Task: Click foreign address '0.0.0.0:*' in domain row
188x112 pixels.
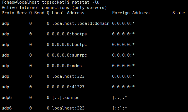Action: pyautogui.click(x=123, y=23)
